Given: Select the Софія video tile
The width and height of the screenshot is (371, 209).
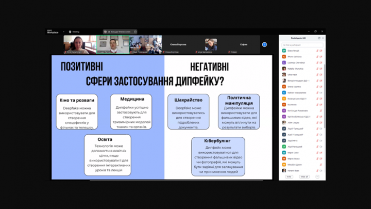Looking at the screenshot, I should 244,44.
